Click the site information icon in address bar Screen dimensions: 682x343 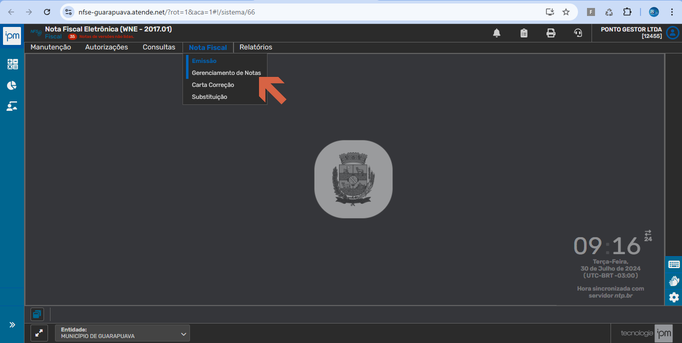(68, 12)
